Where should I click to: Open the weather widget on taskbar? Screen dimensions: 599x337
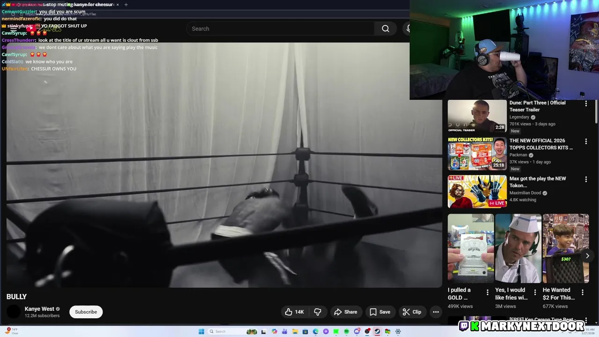tap(12, 331)
